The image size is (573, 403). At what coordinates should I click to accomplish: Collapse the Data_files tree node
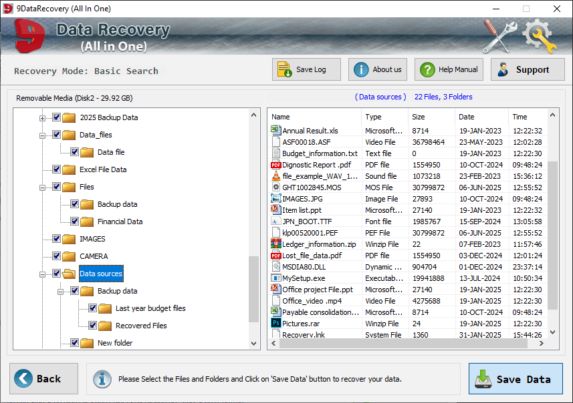[x=42, y=135]
